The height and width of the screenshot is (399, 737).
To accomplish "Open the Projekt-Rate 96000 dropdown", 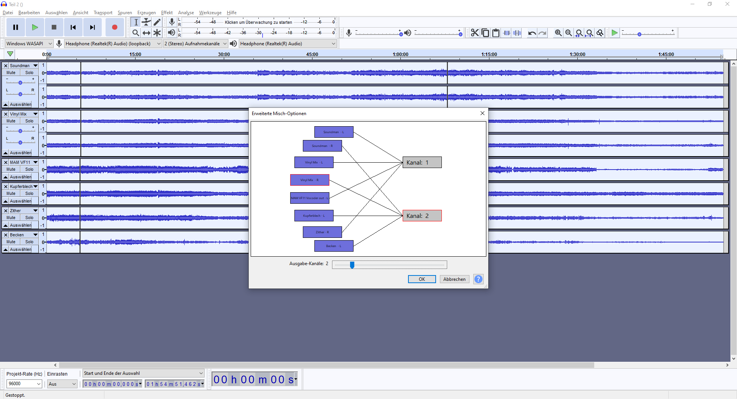I will 24,384.
